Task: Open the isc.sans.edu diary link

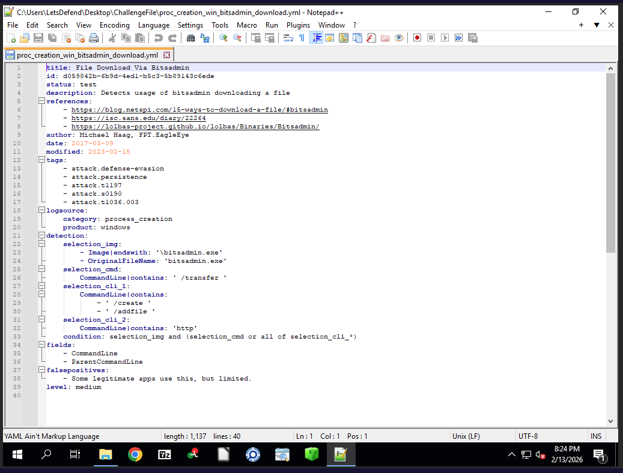Action: click(138, 118)
